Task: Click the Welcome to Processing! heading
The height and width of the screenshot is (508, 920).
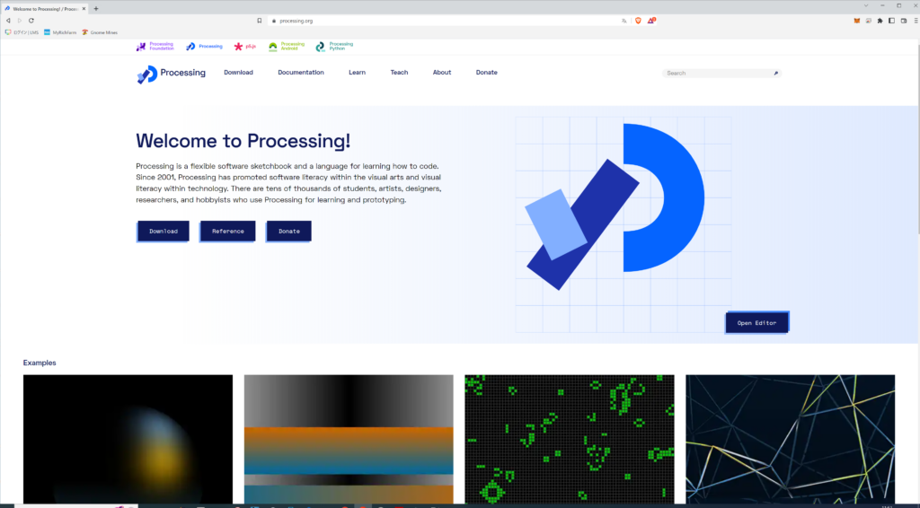Action: pos(243,141)
